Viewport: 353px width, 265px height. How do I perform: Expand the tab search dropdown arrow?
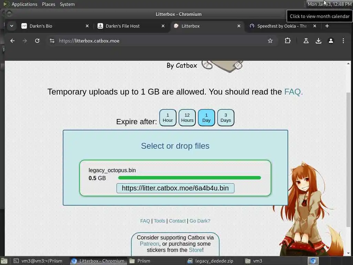pos(12,26)
